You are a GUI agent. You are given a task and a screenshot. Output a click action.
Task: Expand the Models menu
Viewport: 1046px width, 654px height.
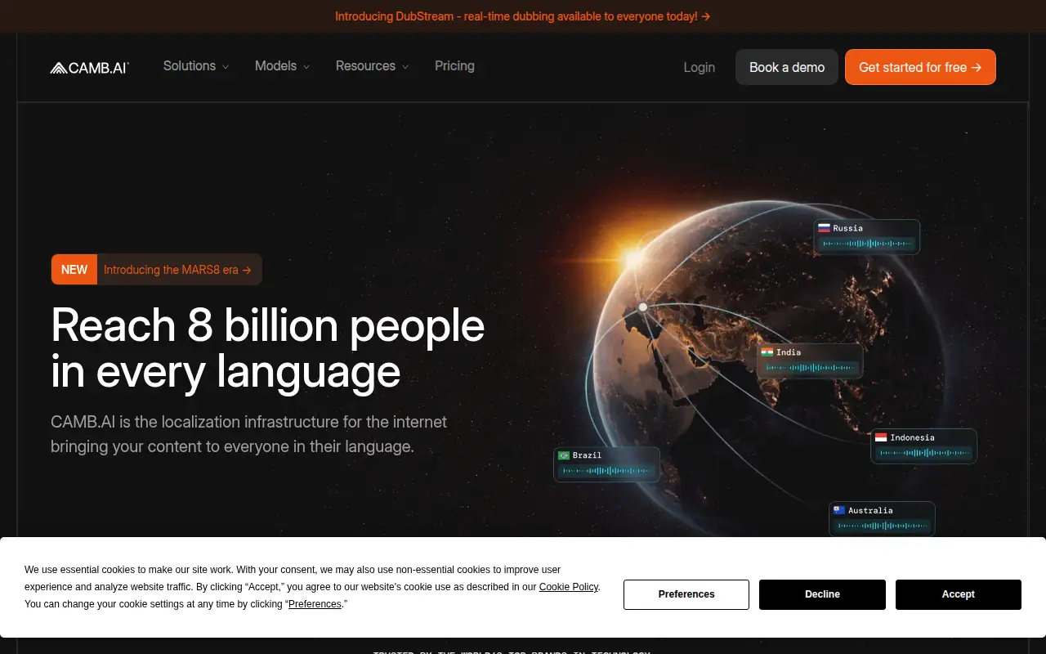[x=283, y=66]
